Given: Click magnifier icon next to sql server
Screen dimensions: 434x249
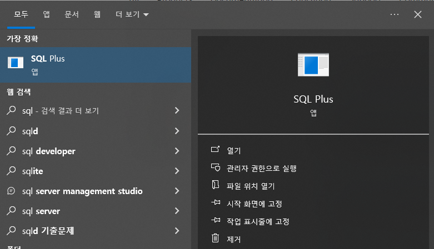Looking at the screenshot, I should [x=11, y=211].
